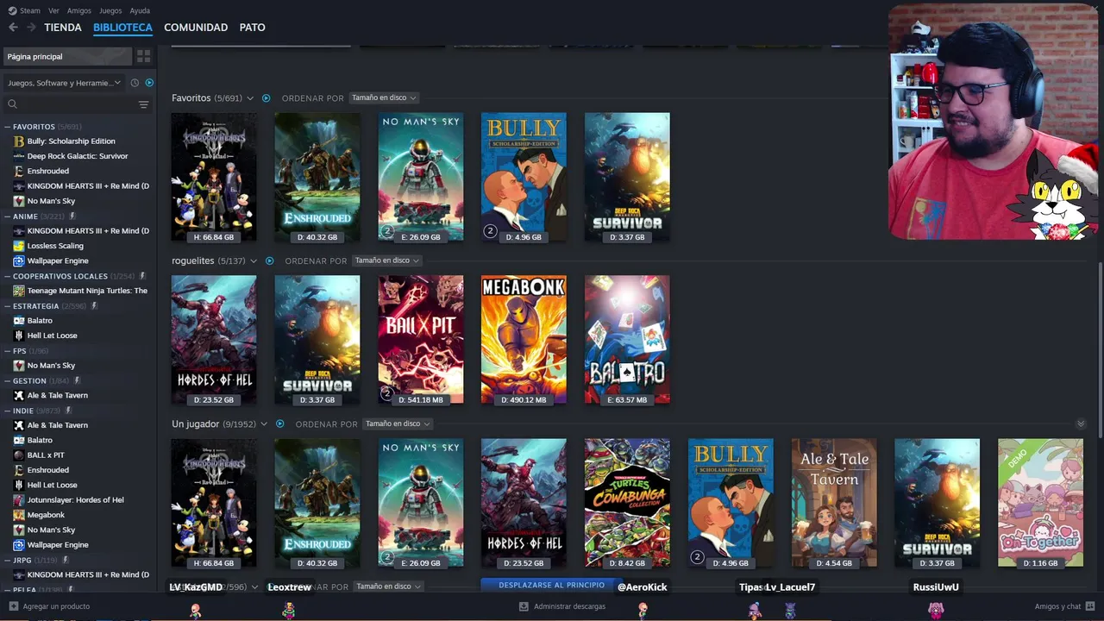
Task: Expand the Favoritos shelf chevron
Action: [x=250, y=98]
